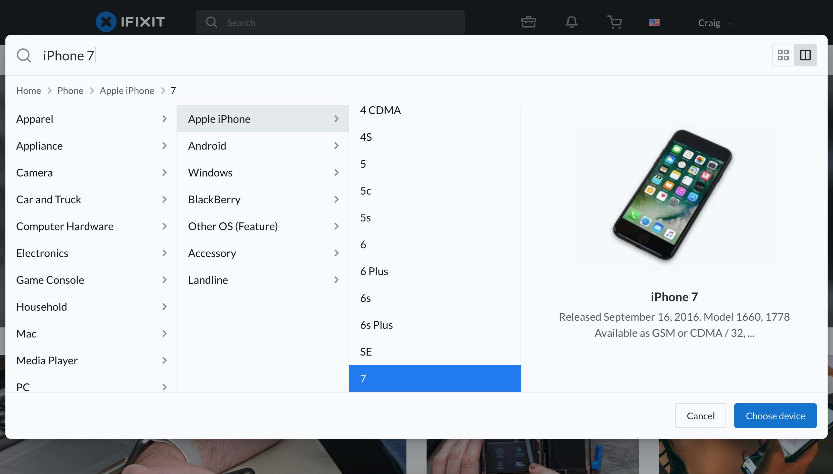Click the magnifier icon in the device search

tap(24, 55)
